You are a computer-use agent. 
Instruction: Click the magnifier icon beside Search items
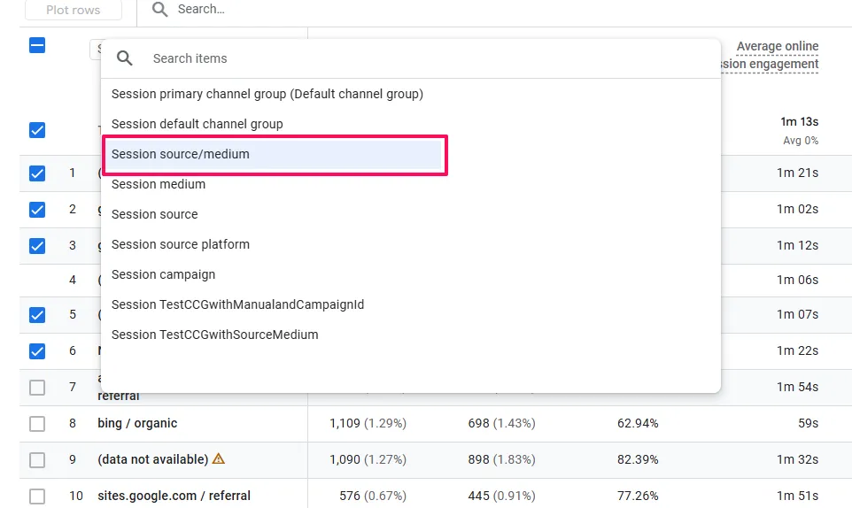click(x=125, y=58)
